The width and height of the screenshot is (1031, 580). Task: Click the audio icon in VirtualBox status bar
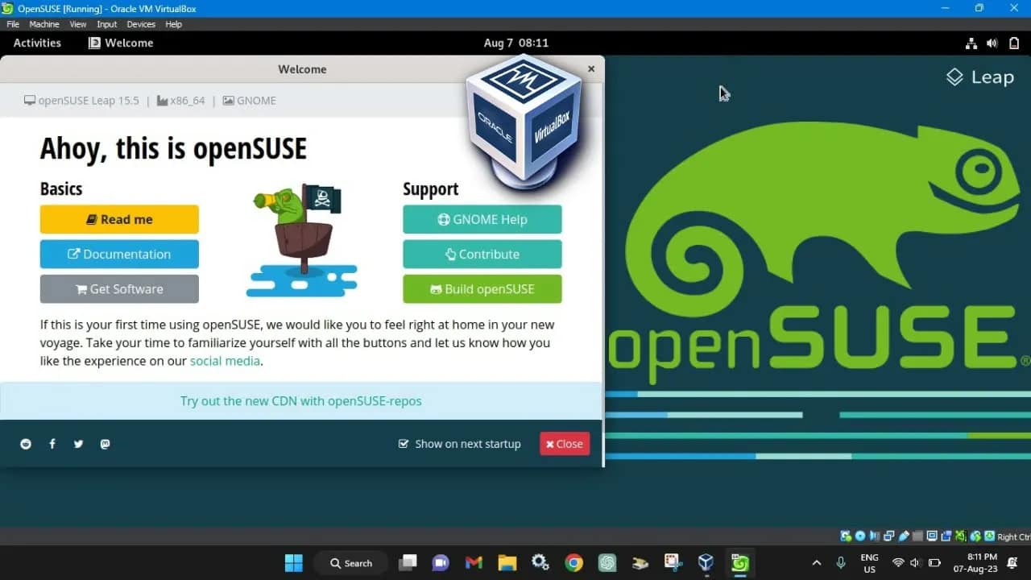(x=874, y=536)
